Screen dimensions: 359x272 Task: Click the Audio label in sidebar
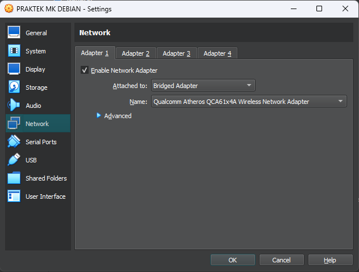pos(34,106)
